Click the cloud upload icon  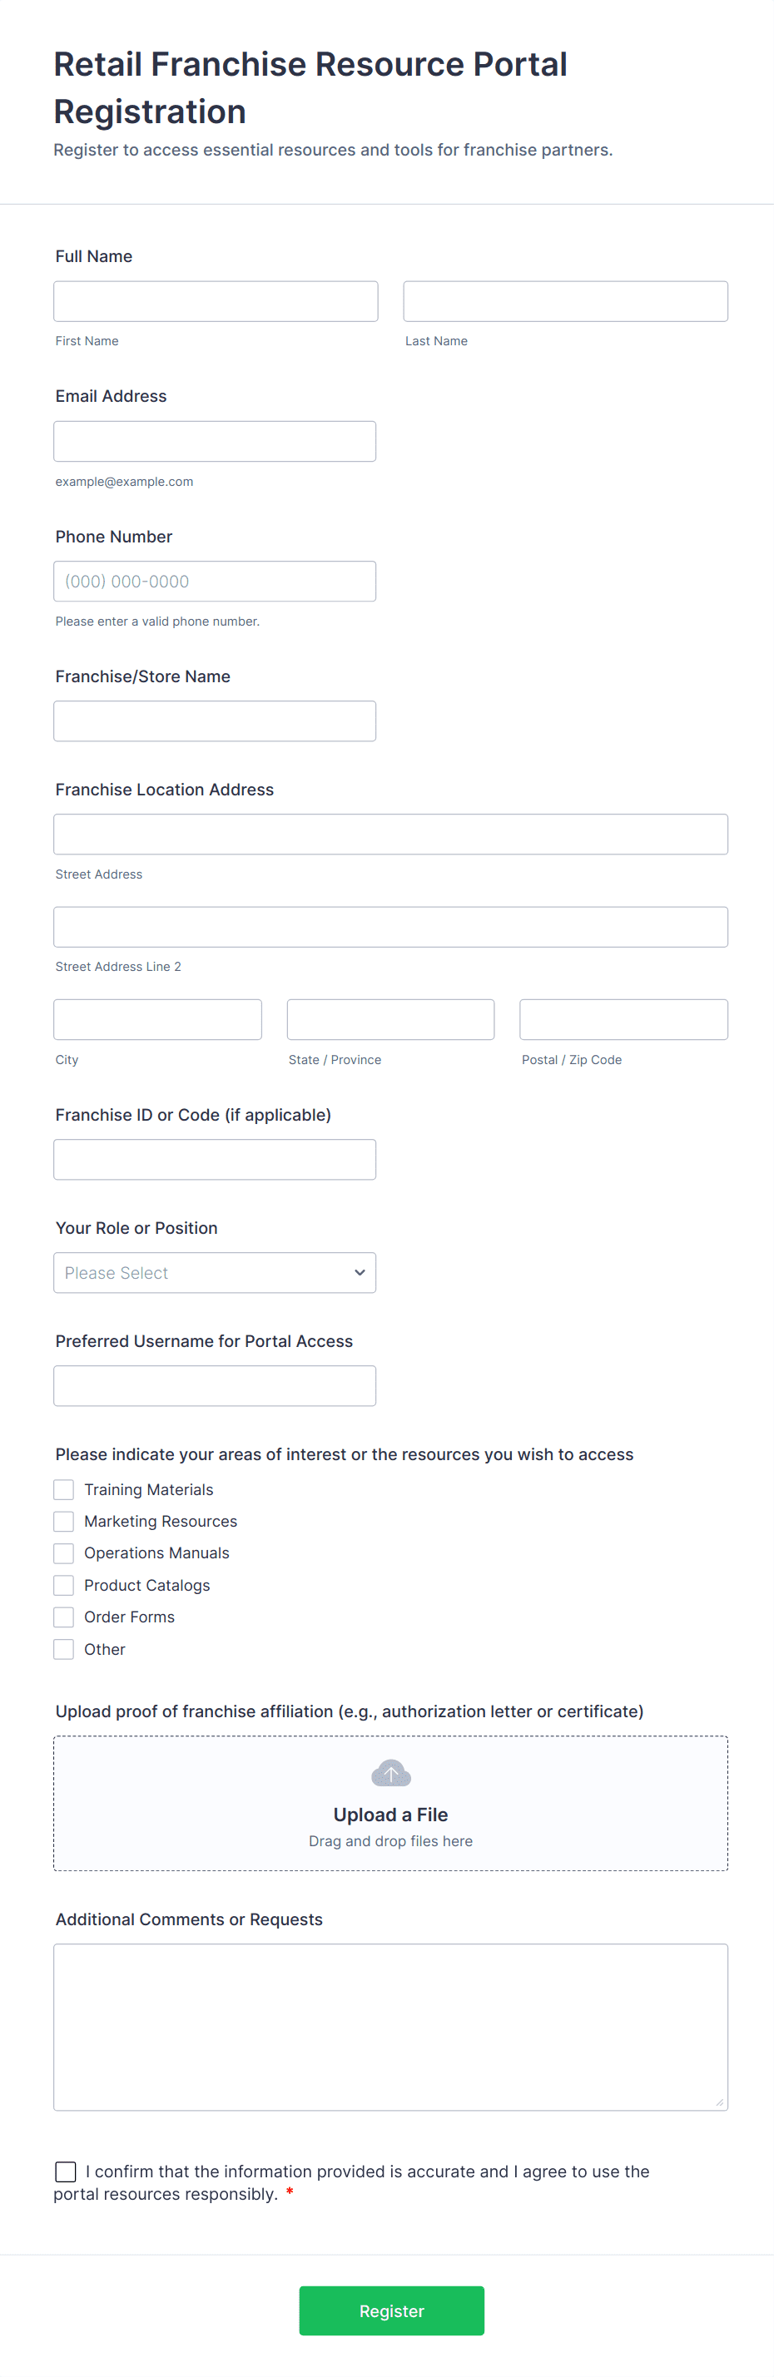(x=390, y=1773)
